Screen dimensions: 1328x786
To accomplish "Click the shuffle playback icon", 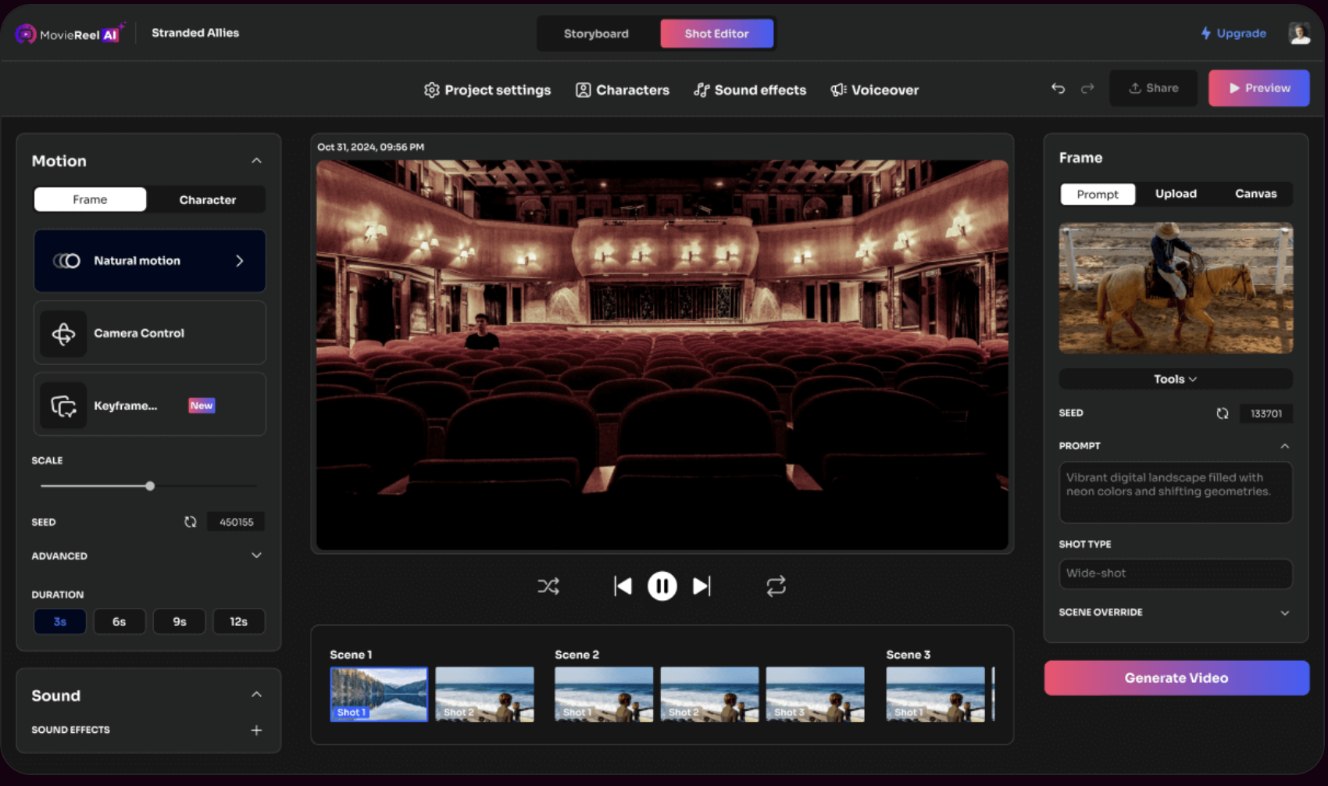I will click(548, 586).
